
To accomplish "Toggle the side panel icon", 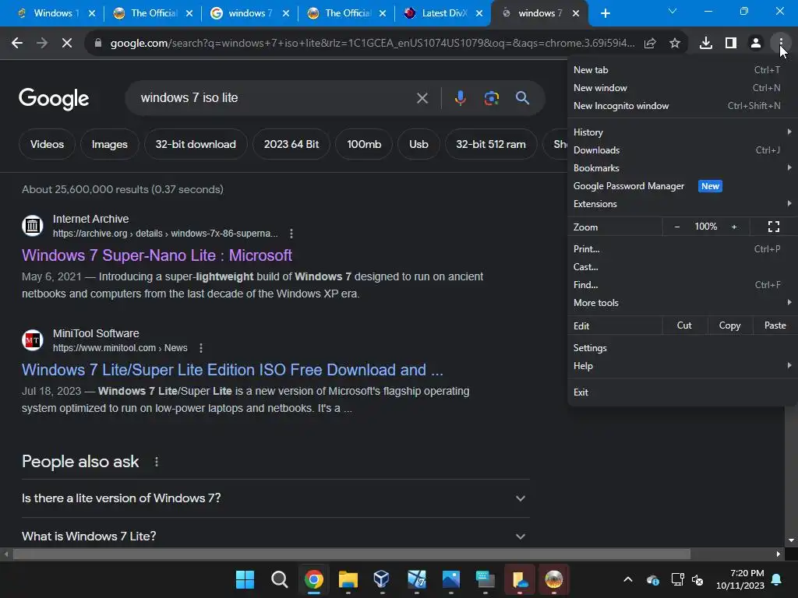I will coord(731,44).
